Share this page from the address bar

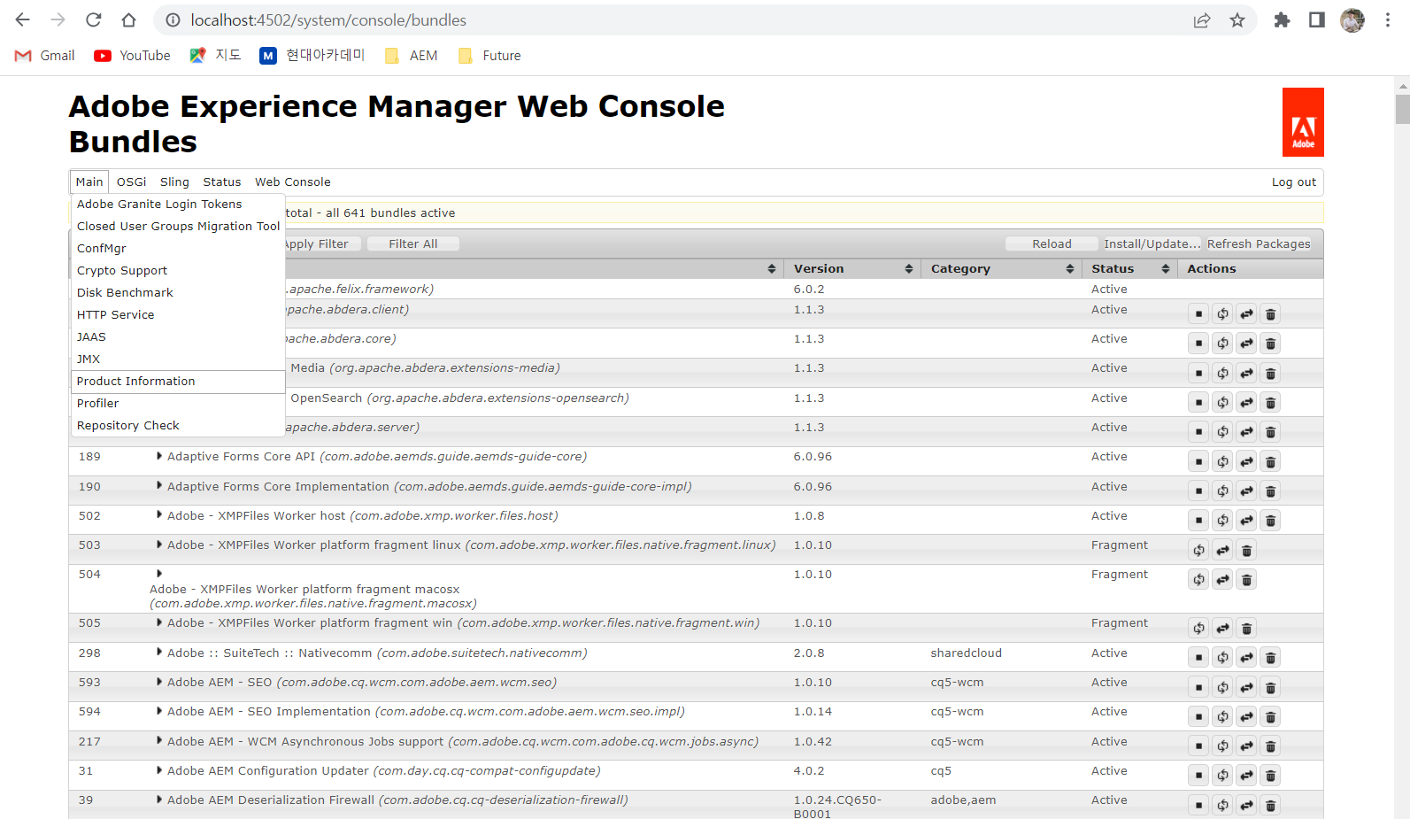click(1202, 20)
